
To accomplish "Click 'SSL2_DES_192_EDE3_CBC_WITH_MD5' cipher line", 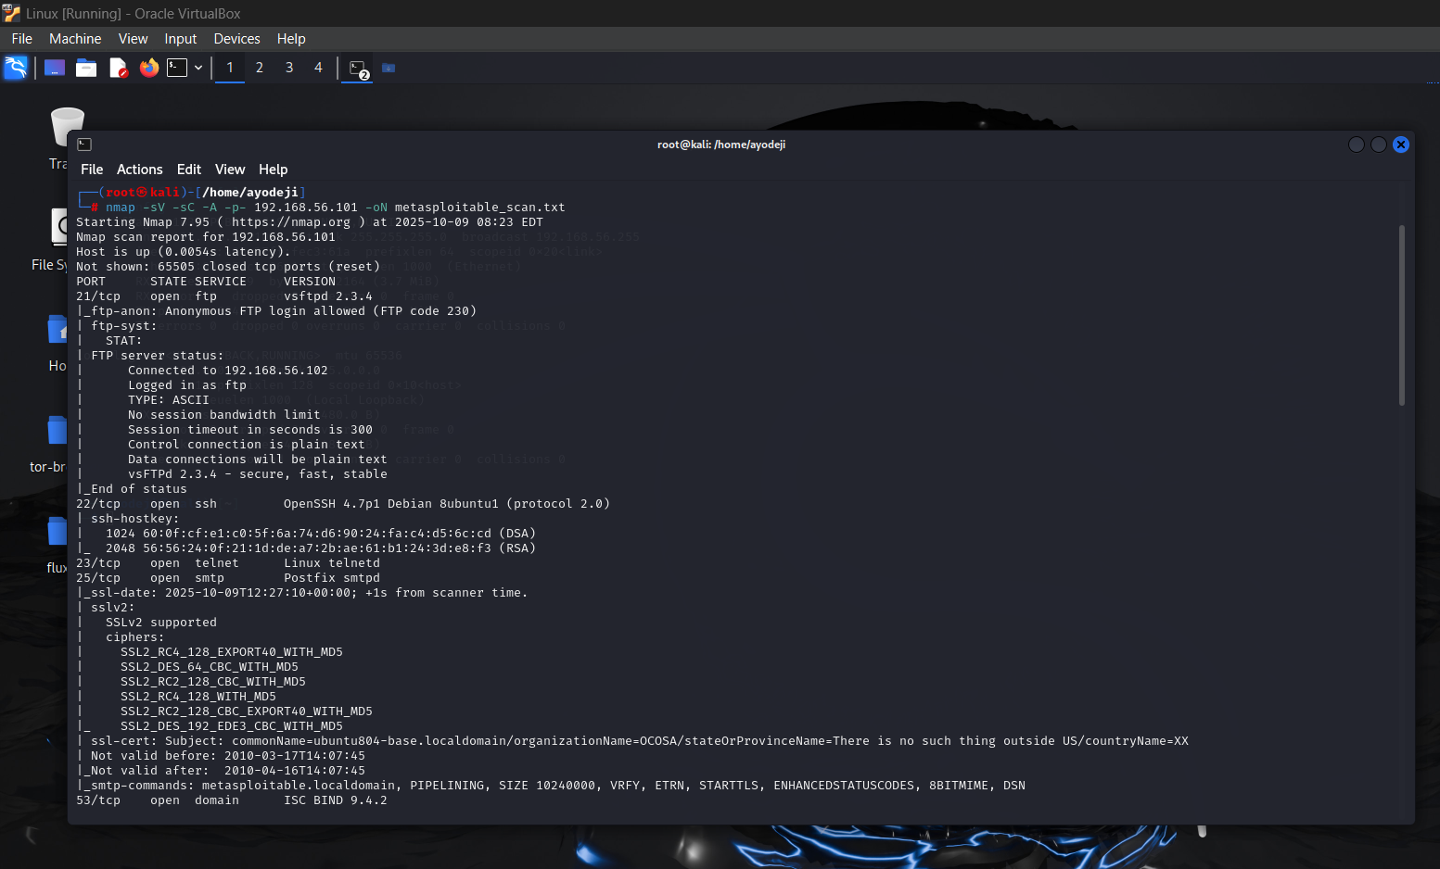I will [232, 726].
